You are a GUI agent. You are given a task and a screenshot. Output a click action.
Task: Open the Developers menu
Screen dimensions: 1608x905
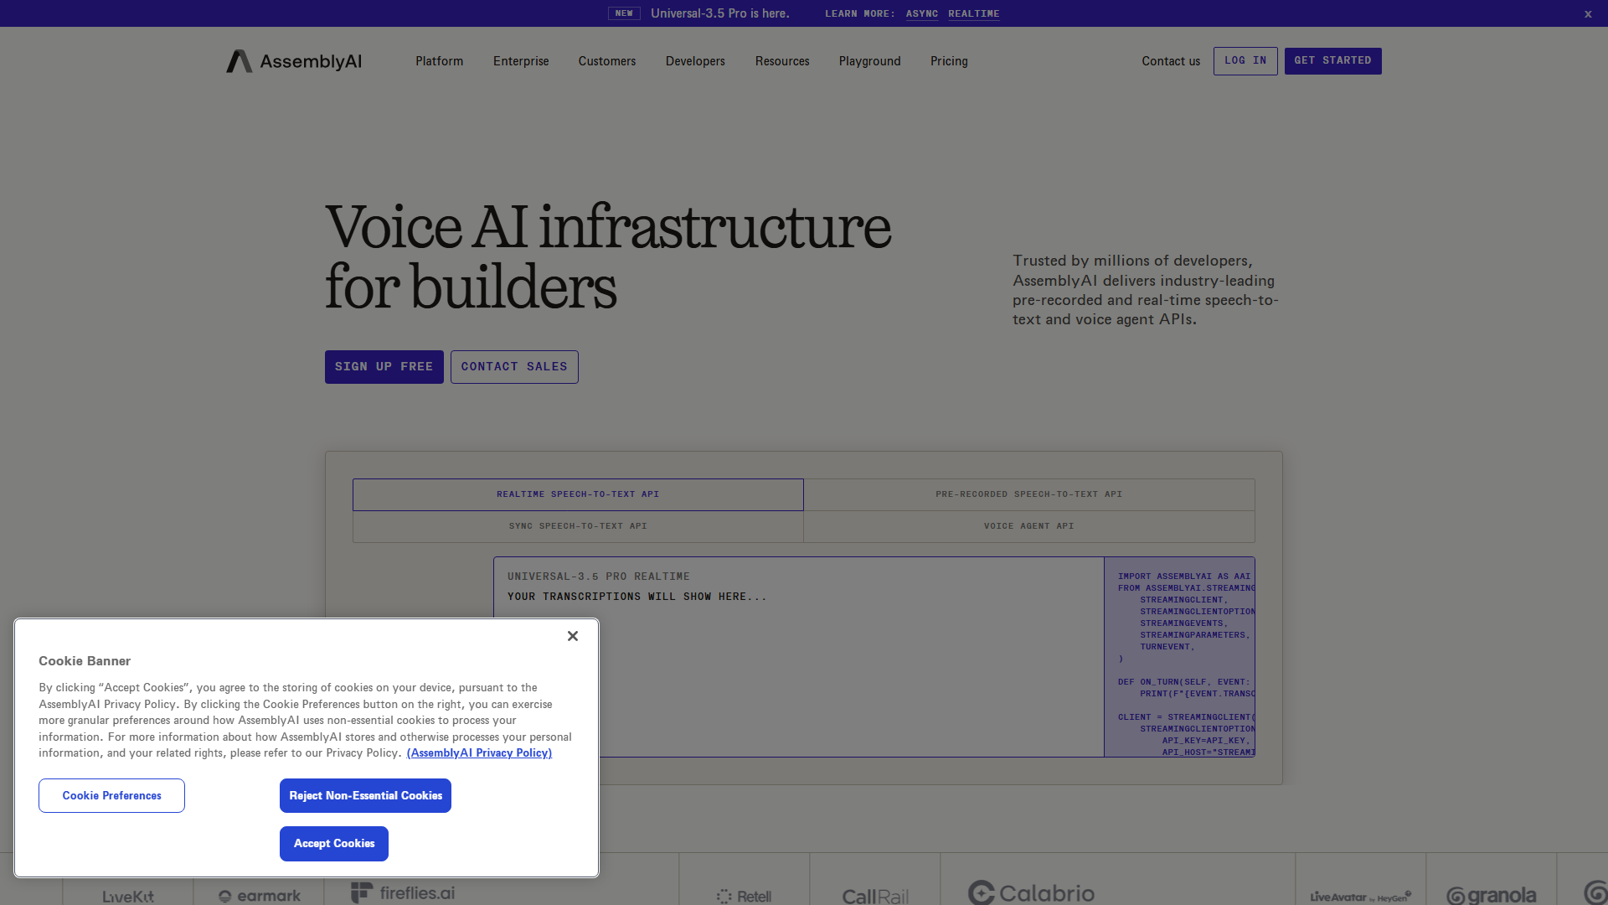[x=695, y=61]
